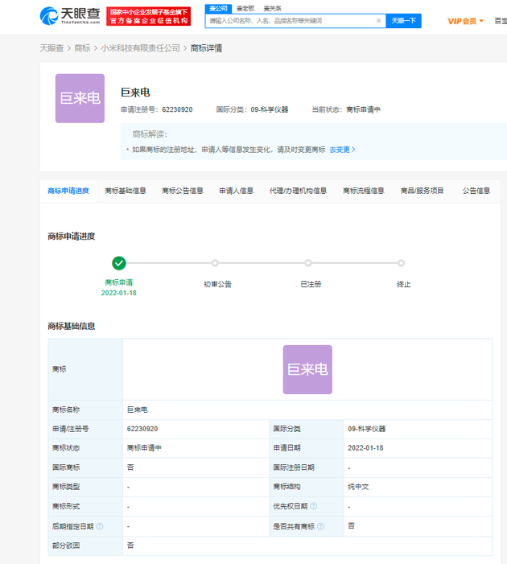Switch to 商标申请进度 tab
Viewport: 507px width, 564px height.
click(68, 191)
